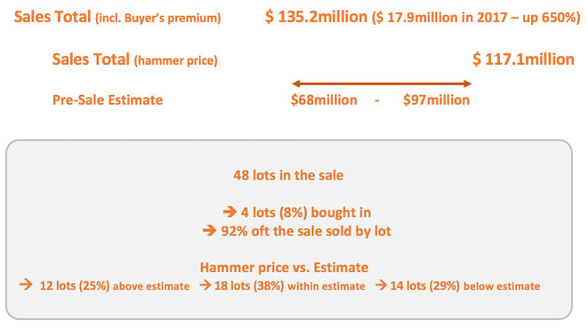Select the $97million high estimate
588x336 pixels.
pyautogui.click(x=436, y=100)
